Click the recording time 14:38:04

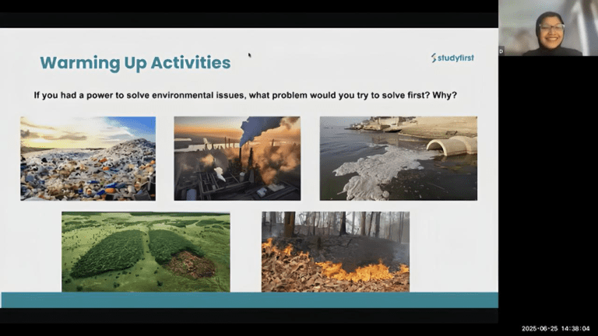coord(577,329)
